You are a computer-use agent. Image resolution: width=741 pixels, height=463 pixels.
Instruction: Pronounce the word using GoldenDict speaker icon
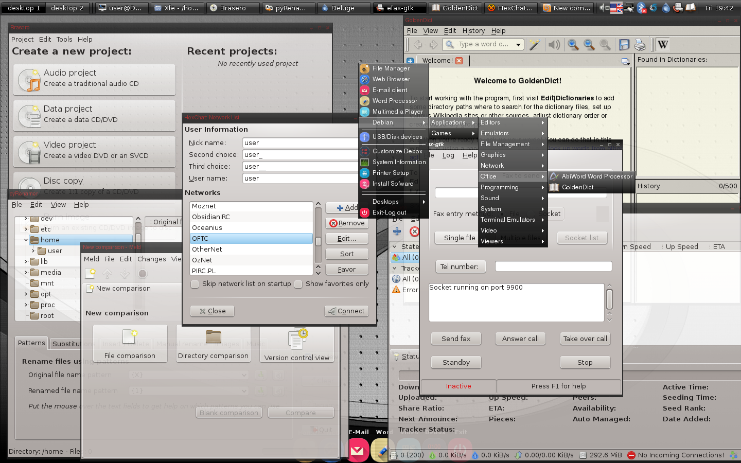554,44
